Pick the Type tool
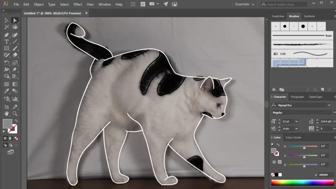The height and width of the screenshot is (189, 336). click(x=7, y=42)
